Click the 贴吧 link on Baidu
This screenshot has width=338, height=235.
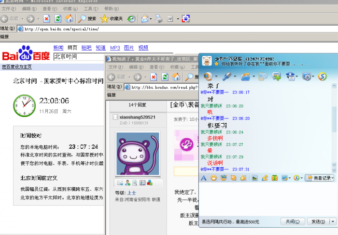86,48
